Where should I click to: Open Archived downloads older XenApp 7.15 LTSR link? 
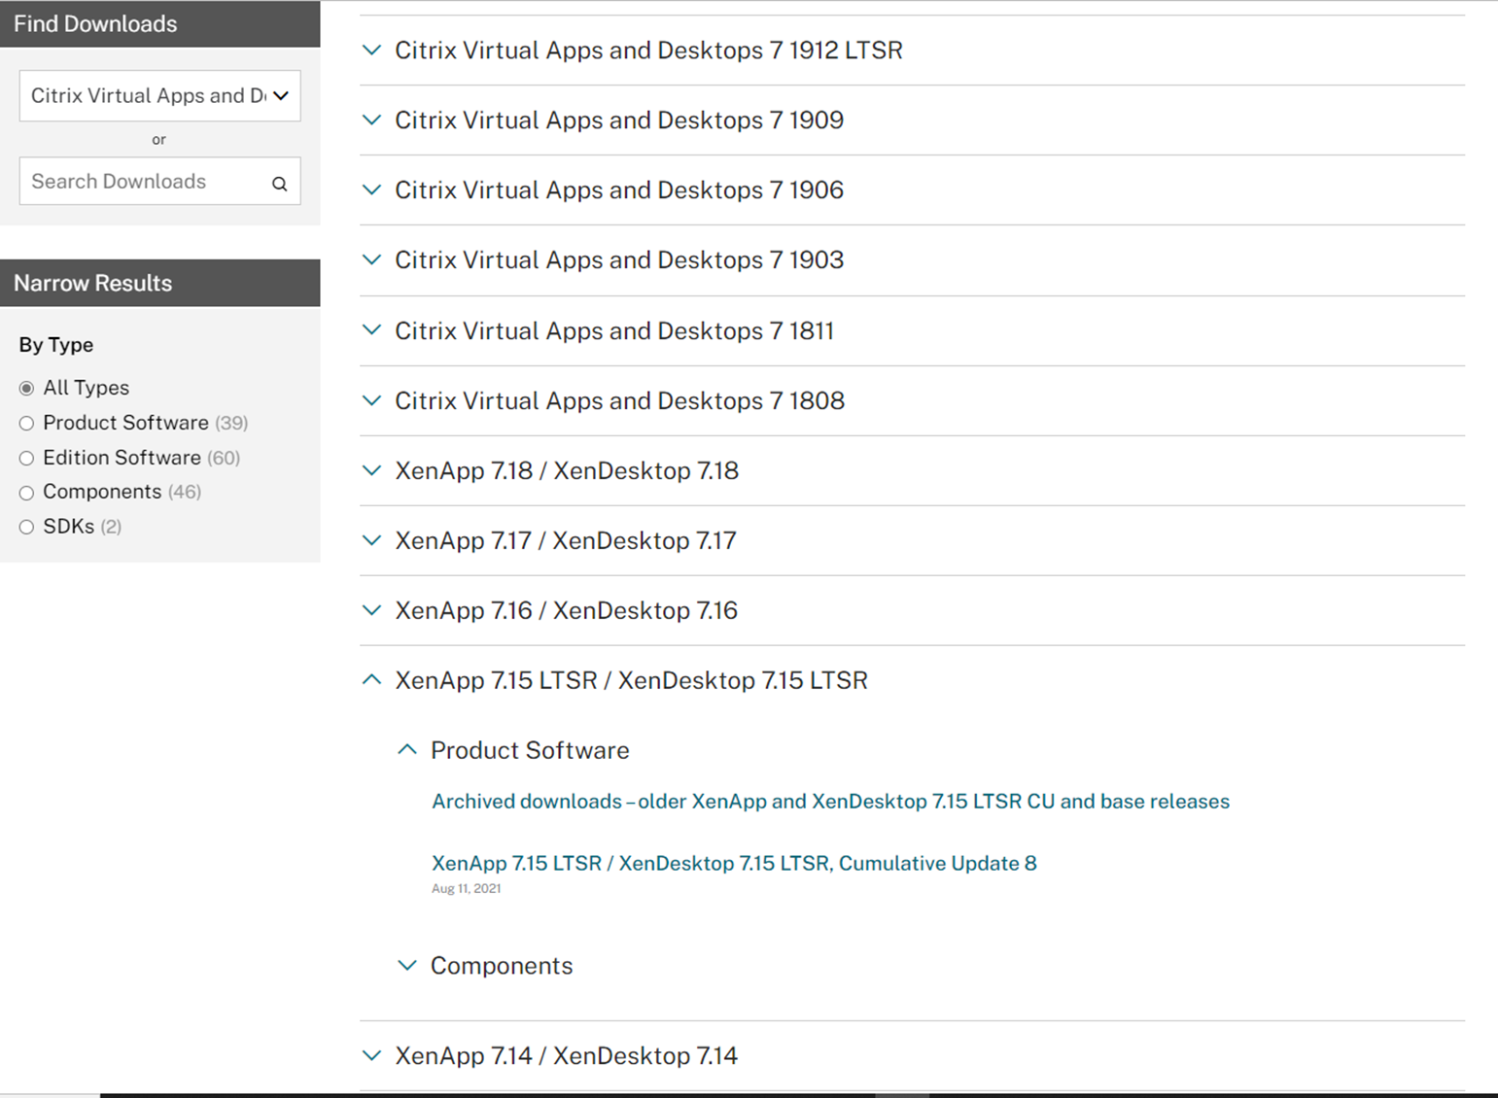point(830,802)
